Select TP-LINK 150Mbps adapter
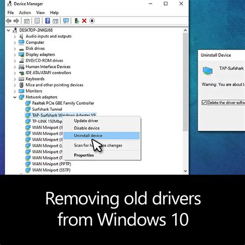 (x=47, y=121)
